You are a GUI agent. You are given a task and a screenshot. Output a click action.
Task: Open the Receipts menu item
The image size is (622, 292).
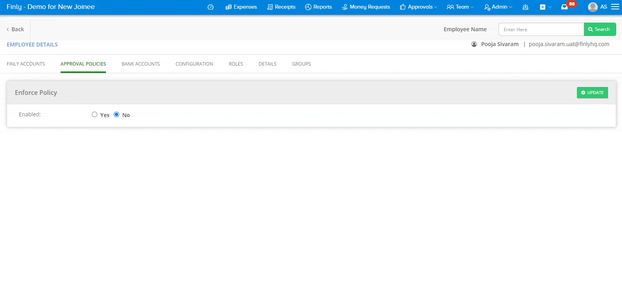pyautogui.click(x=281, y=7)
